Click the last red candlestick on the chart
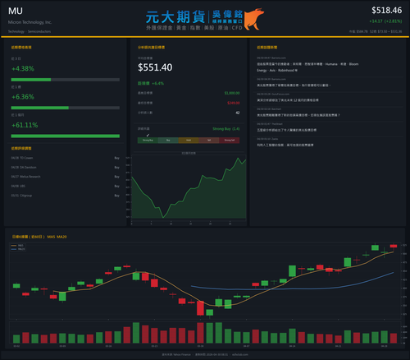Viewport: 410px width, 360px height. [394, 247]
